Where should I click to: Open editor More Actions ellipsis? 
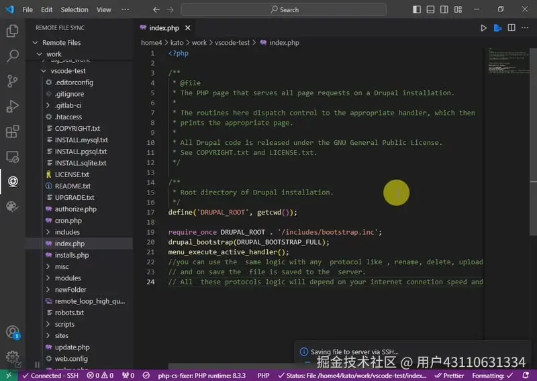tap(525, 28)
